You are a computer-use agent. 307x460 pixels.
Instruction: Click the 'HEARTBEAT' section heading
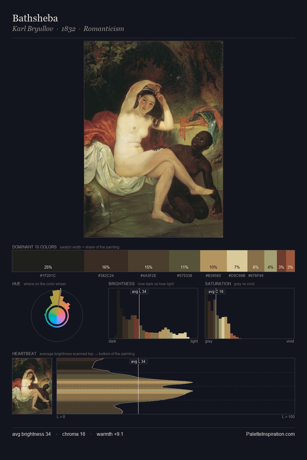click(x=24, y=354)
